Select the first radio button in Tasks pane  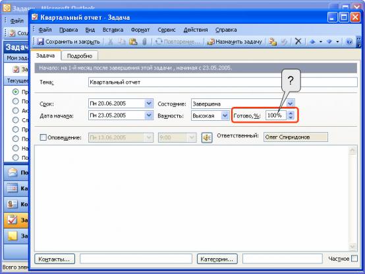[16, 92]
